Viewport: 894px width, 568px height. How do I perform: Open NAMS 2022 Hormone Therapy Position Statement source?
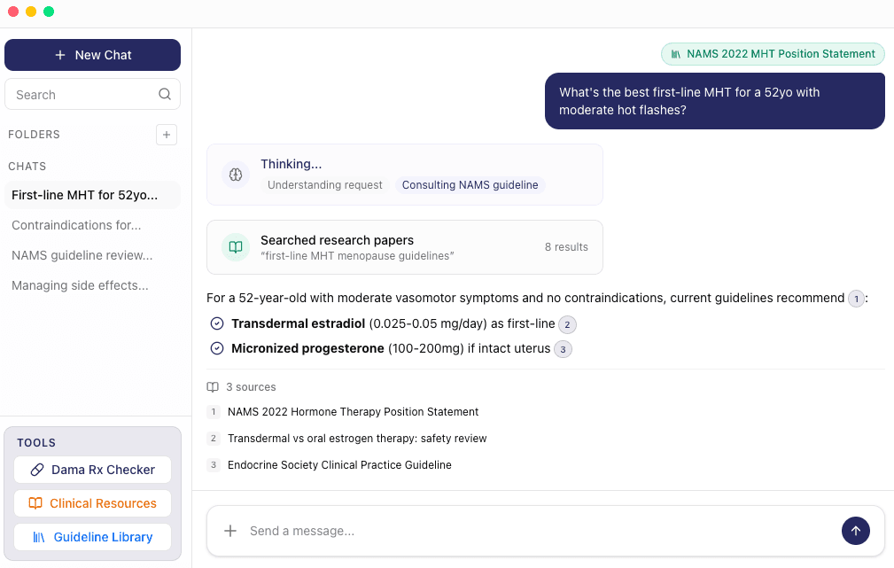[353, 412]
